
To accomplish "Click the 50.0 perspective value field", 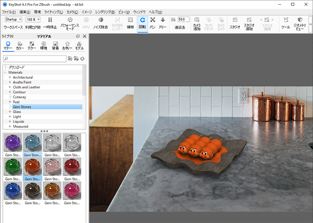I will click(x=183, y=19).
